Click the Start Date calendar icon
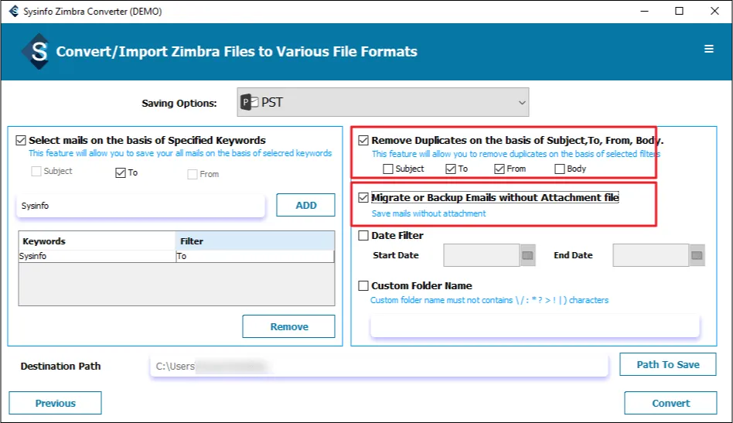This screenshot has width=733, height=423. point(528,255)
